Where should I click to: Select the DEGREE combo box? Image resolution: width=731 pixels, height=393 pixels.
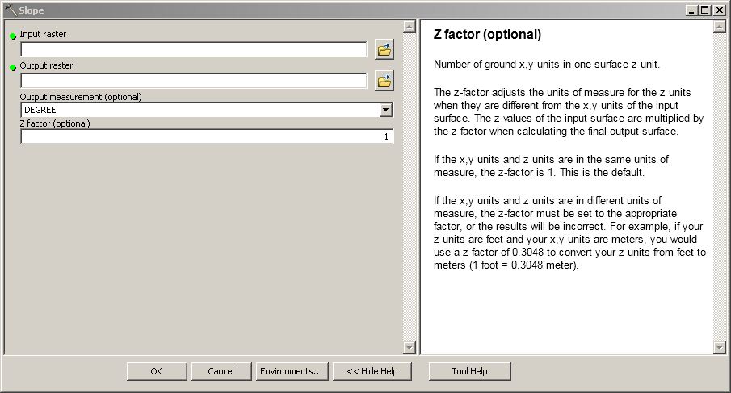coord(207,110)
